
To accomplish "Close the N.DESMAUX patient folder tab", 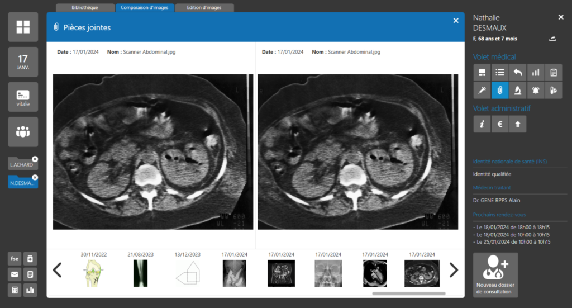I will pyautogui.click(x=35, y=177).
